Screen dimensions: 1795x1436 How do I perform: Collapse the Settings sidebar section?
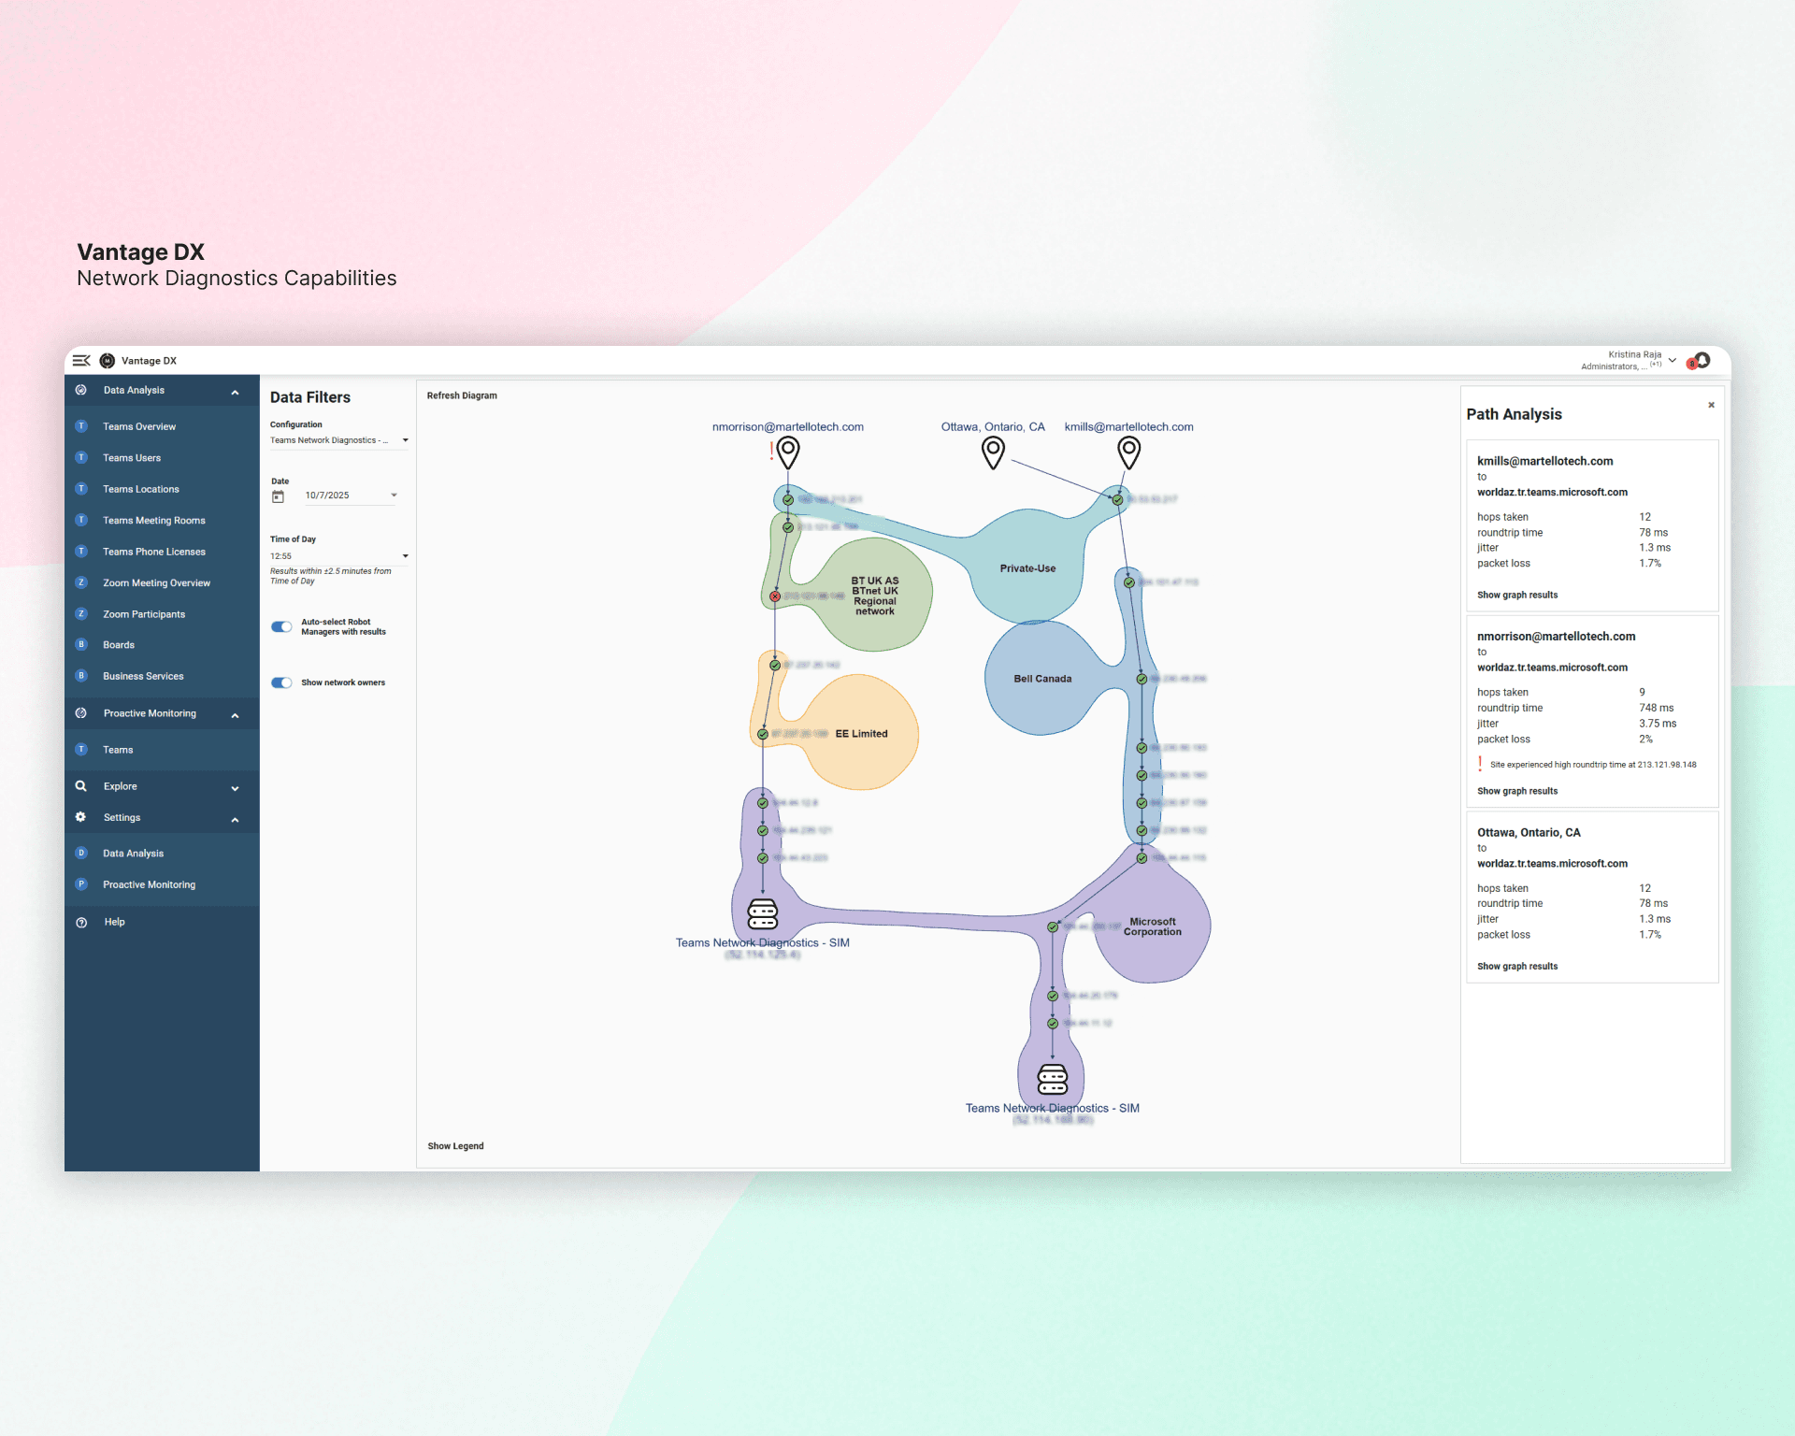pos(235,820)
